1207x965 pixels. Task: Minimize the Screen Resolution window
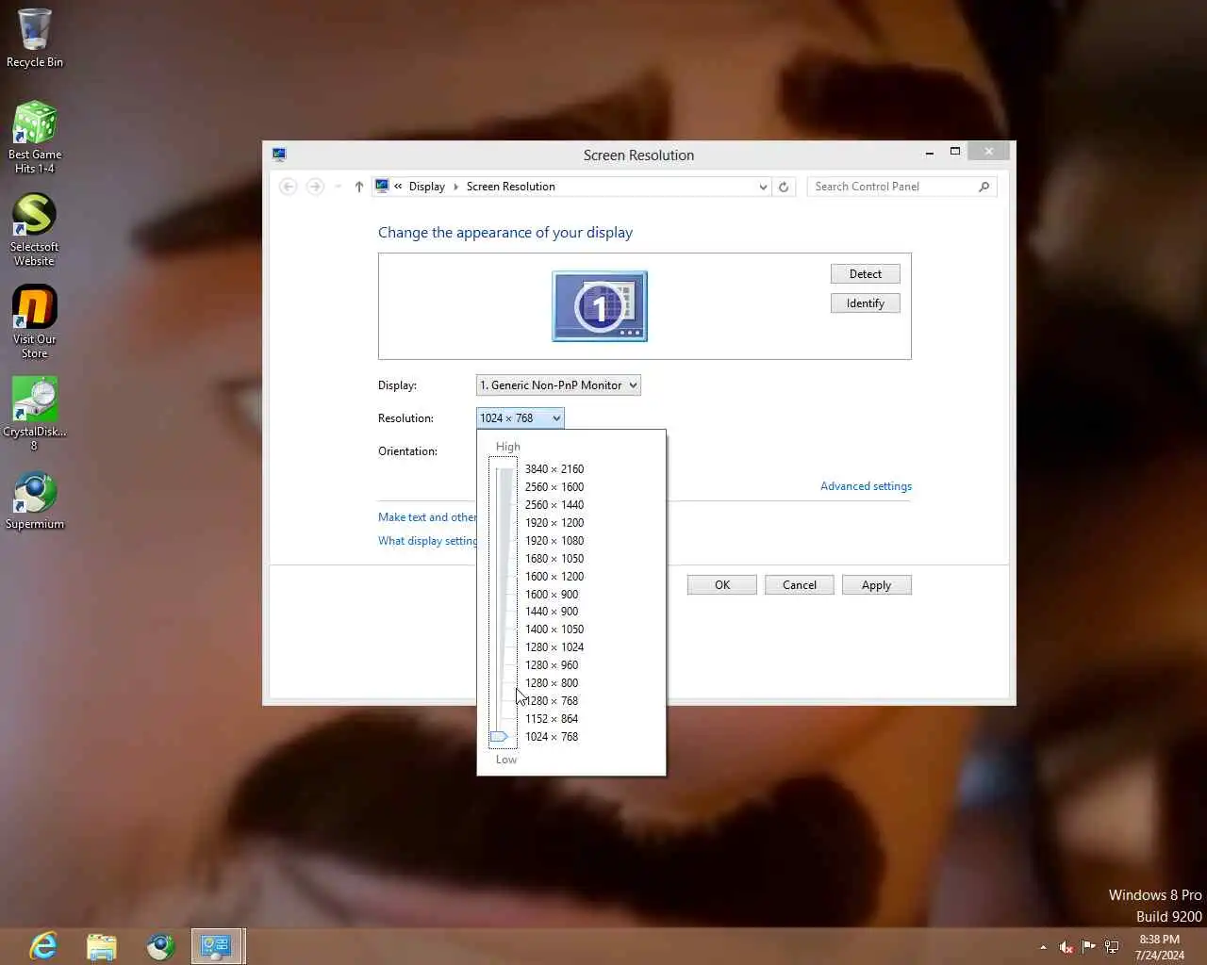coord(930,152)
